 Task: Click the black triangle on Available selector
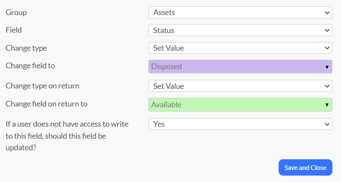coord(327,105)
